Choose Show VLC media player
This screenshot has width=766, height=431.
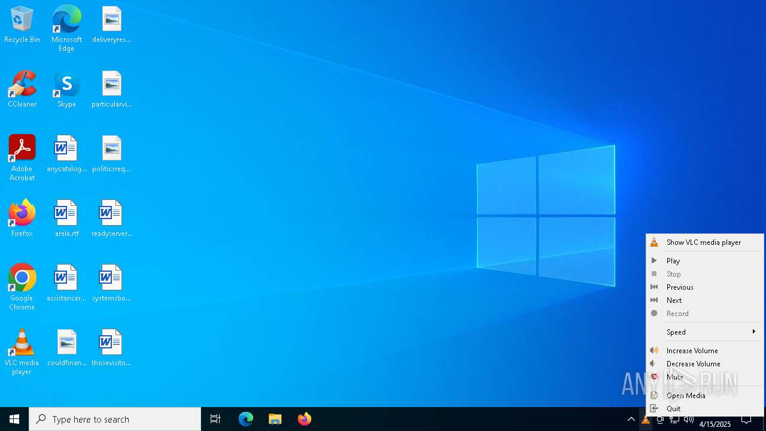pos(705,242)
